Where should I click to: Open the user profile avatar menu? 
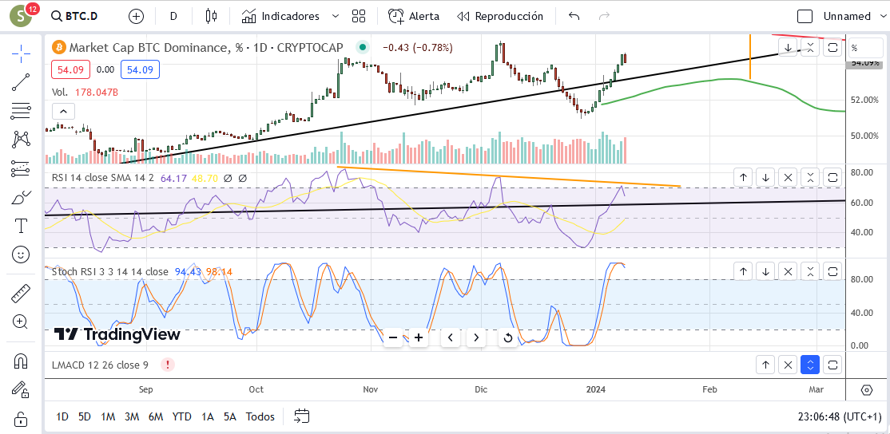(x=21, y=16)
